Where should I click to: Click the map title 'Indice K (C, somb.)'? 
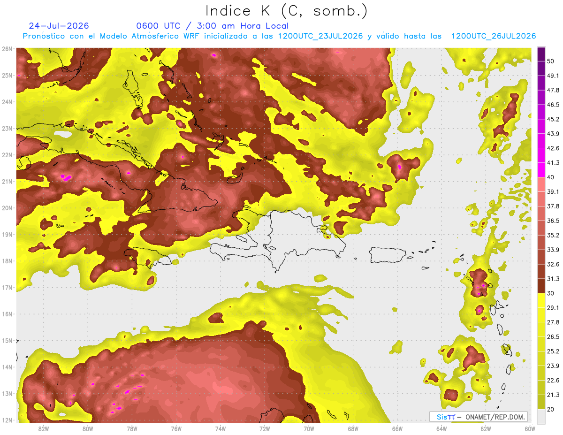coord(286,11)
